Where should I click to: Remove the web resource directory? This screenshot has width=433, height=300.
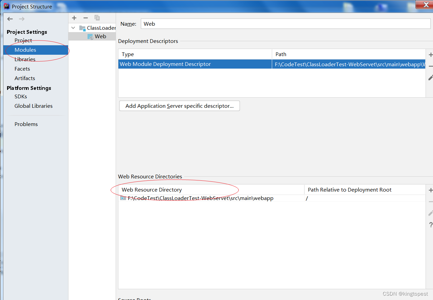coord(430,202)
